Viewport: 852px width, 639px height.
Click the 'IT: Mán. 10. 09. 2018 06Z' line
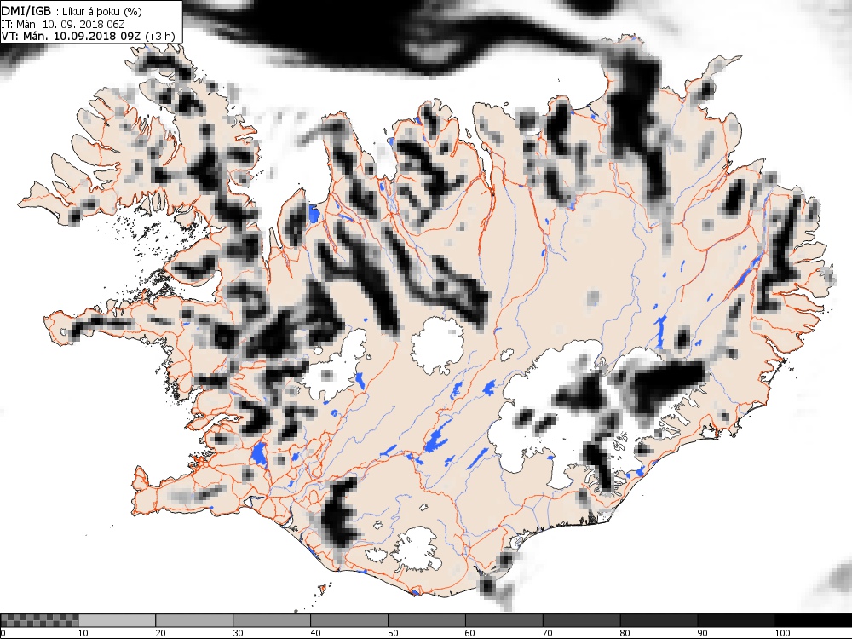click(63, 24)
